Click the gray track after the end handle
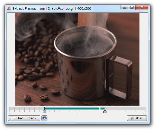 click(125, 108)
